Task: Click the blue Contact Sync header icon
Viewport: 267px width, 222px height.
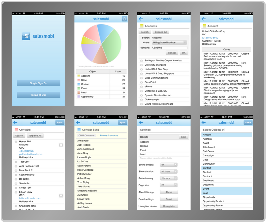Action: (79, 130)
